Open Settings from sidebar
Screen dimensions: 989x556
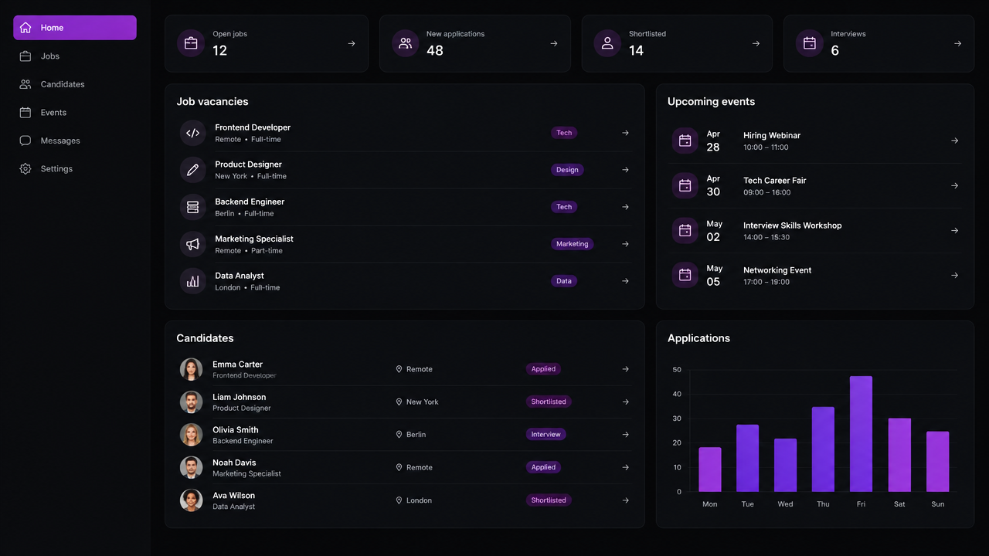tap(75, 168)
